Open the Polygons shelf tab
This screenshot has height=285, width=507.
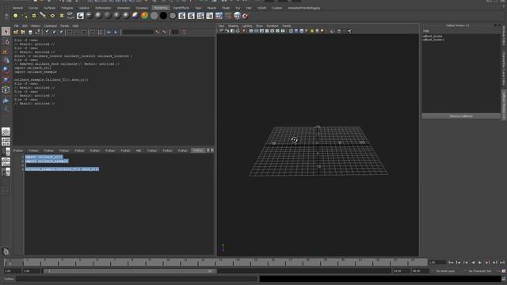coord(67,8)
